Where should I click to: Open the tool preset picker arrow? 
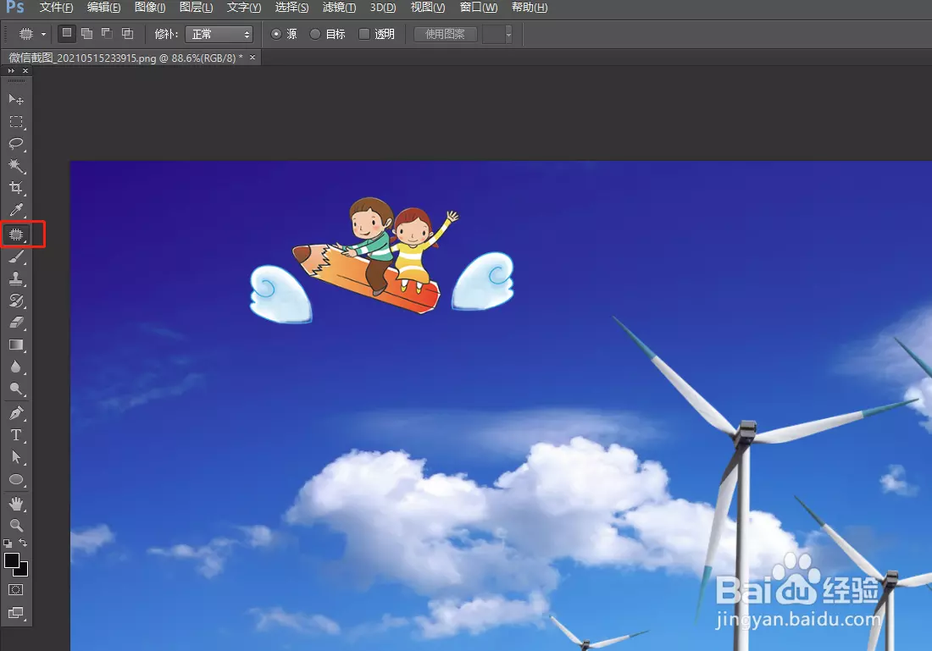tap(43, 35)
